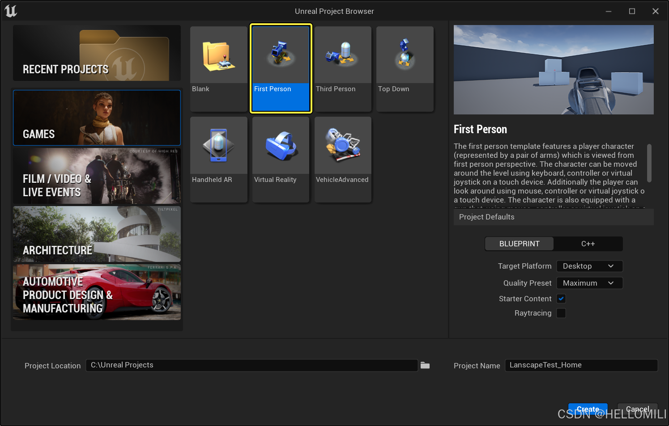The image size is (669, 426).
Task: Pick the Top Down template
Action: (405, 68)
